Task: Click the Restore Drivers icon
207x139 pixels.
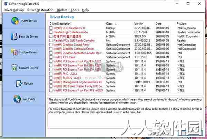Action: pos(14,52)
